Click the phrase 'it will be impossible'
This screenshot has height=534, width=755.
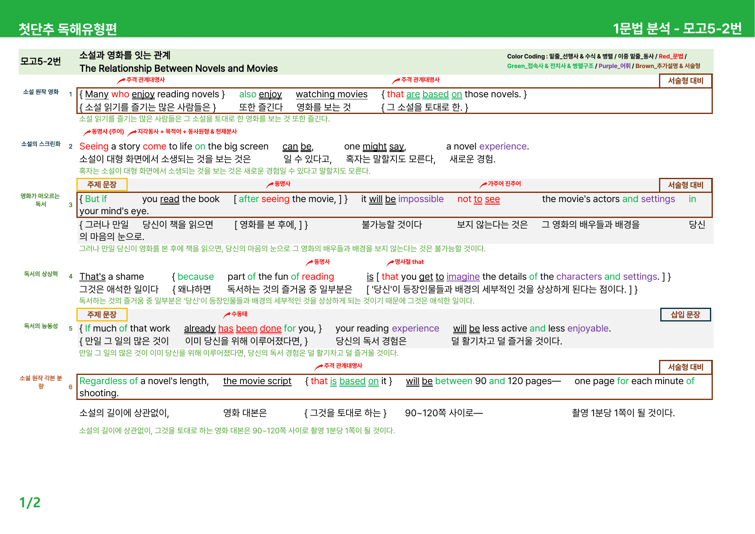coord(402,199)
